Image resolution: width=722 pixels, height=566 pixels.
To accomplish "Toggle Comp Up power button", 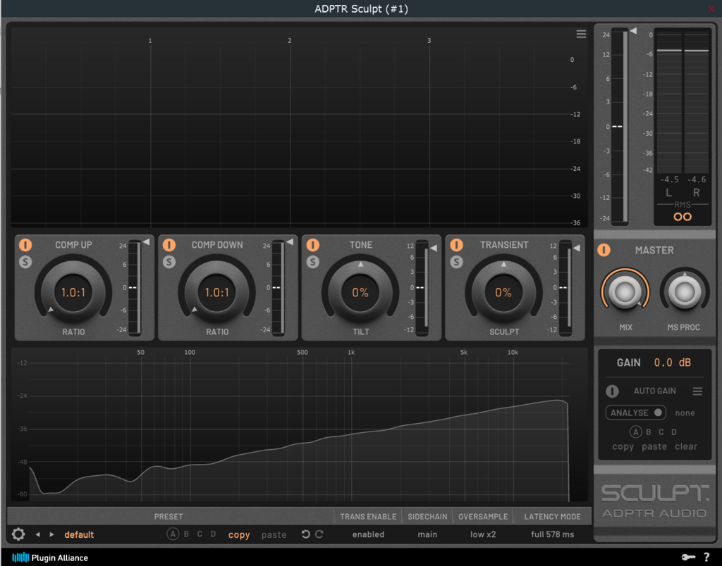I will coord(25,244).
